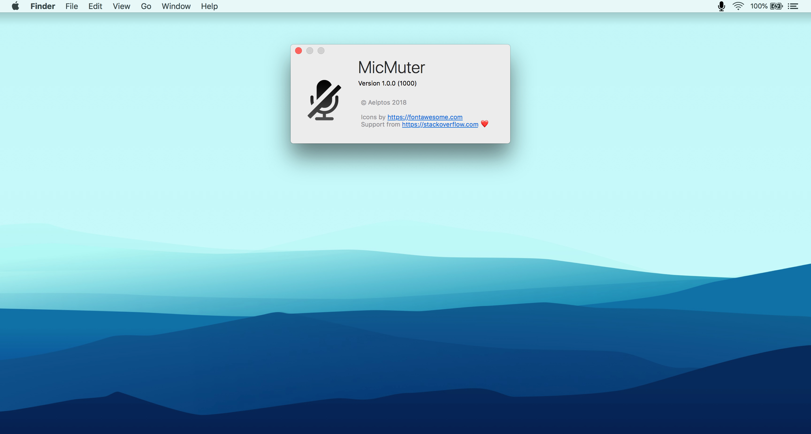The height and width of the screenshot is (434, 811).
Task: Follow the fontawesome.com link
Action: tap(425, 117)
